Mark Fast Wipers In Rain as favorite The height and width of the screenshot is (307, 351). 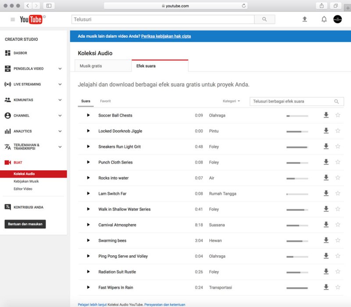click(x=338, y=287)
